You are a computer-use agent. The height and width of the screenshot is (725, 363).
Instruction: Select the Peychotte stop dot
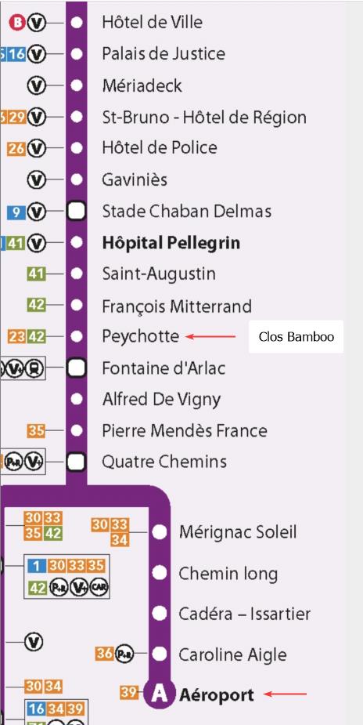(77, 335)
